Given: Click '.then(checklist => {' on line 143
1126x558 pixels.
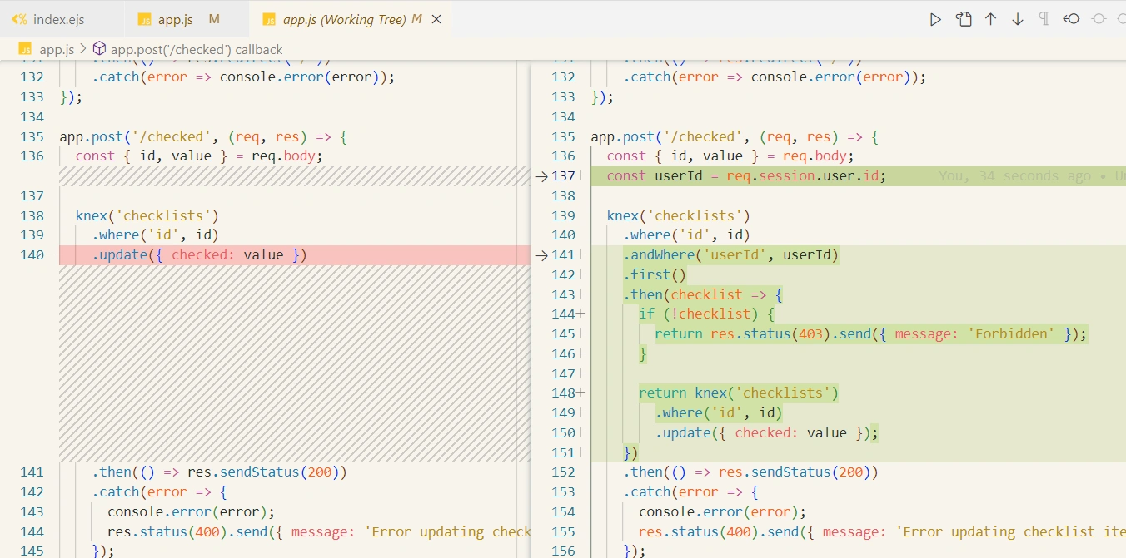Looking at the screenshot, I should [x=703, y=295].
